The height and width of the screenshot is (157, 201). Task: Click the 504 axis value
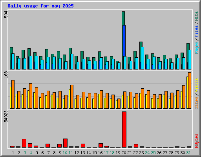point(6,15)
